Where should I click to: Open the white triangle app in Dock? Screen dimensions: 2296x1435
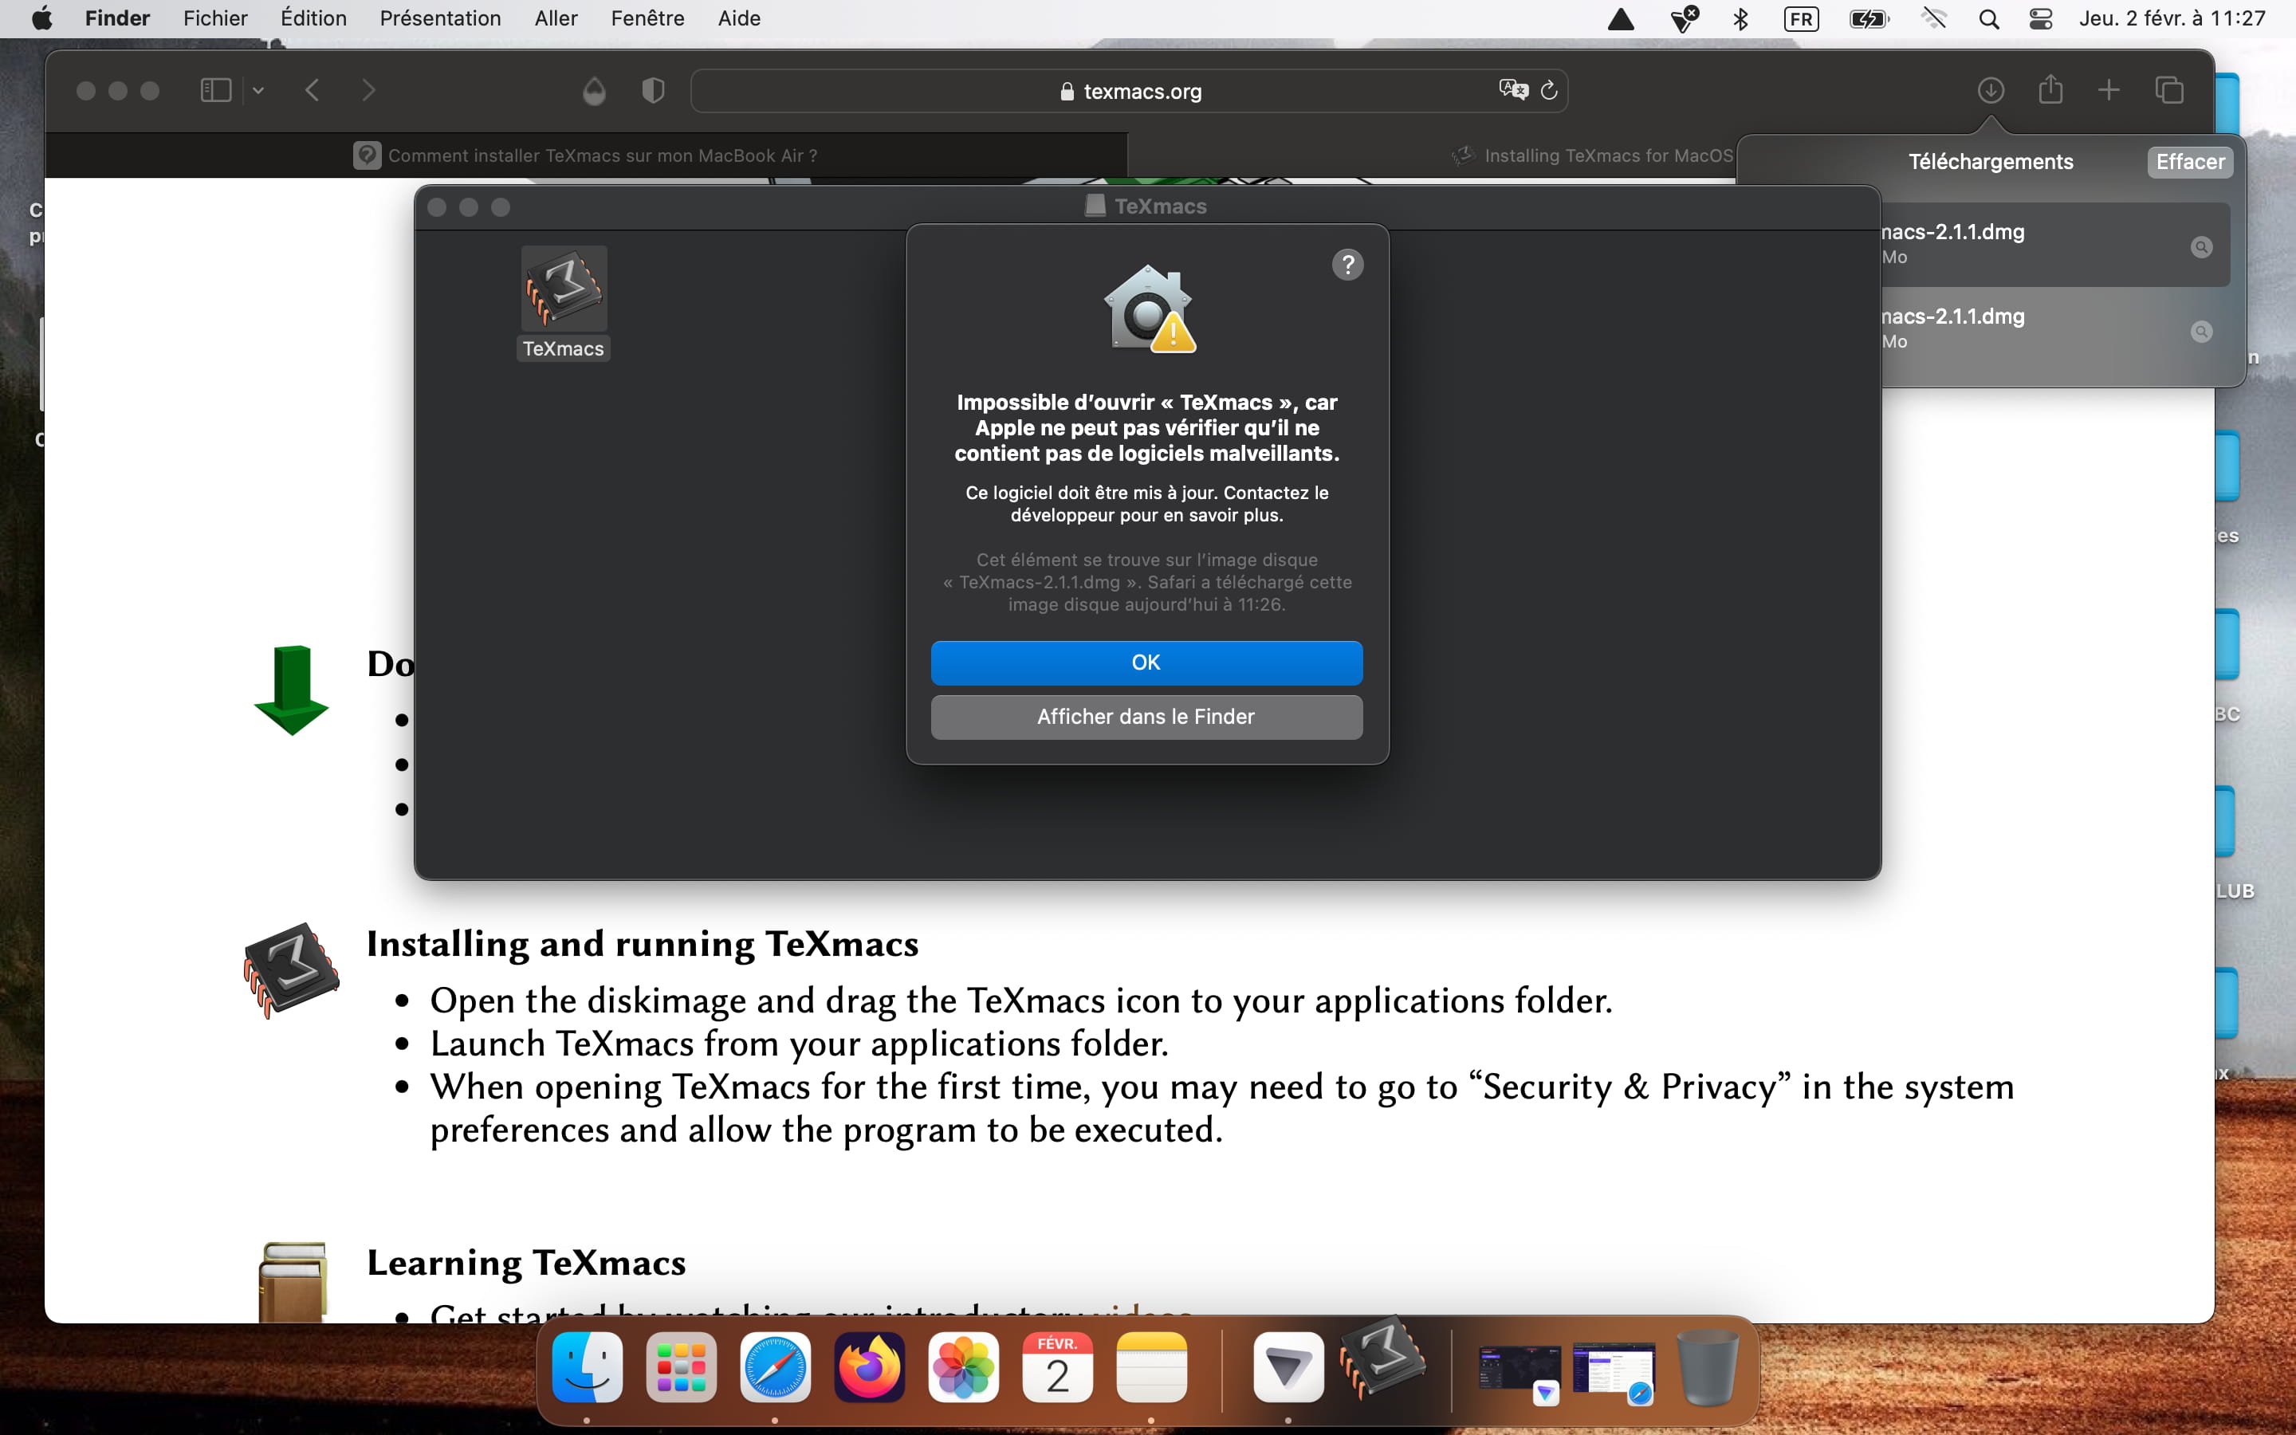[1288, 1367]
